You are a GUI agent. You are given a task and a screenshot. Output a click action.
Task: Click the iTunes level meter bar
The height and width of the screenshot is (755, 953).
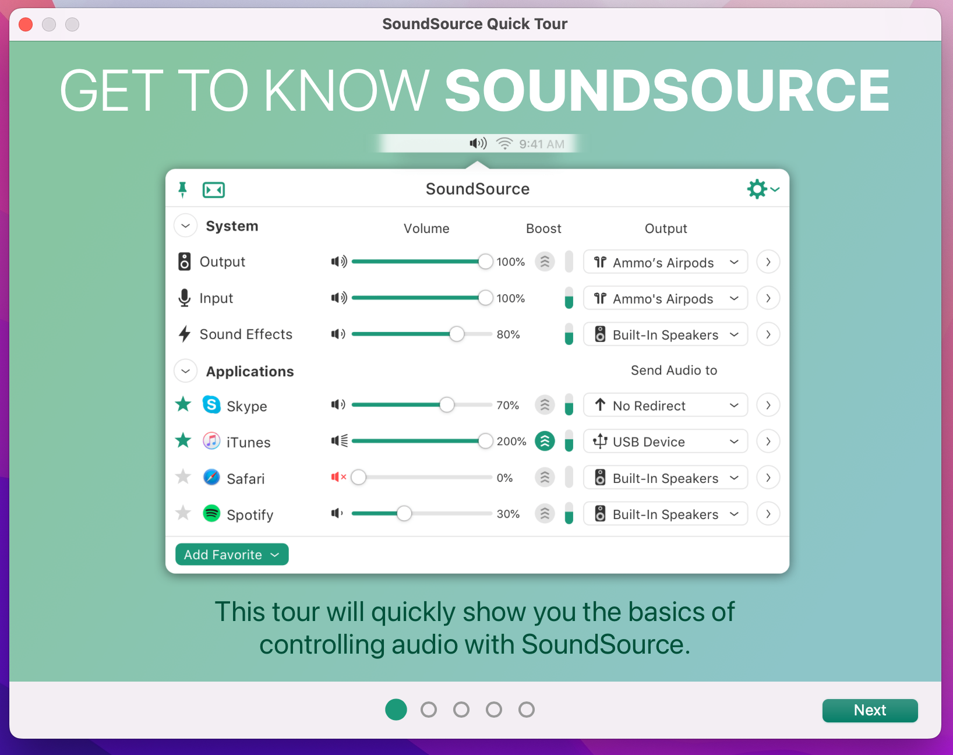click(569, 441)
